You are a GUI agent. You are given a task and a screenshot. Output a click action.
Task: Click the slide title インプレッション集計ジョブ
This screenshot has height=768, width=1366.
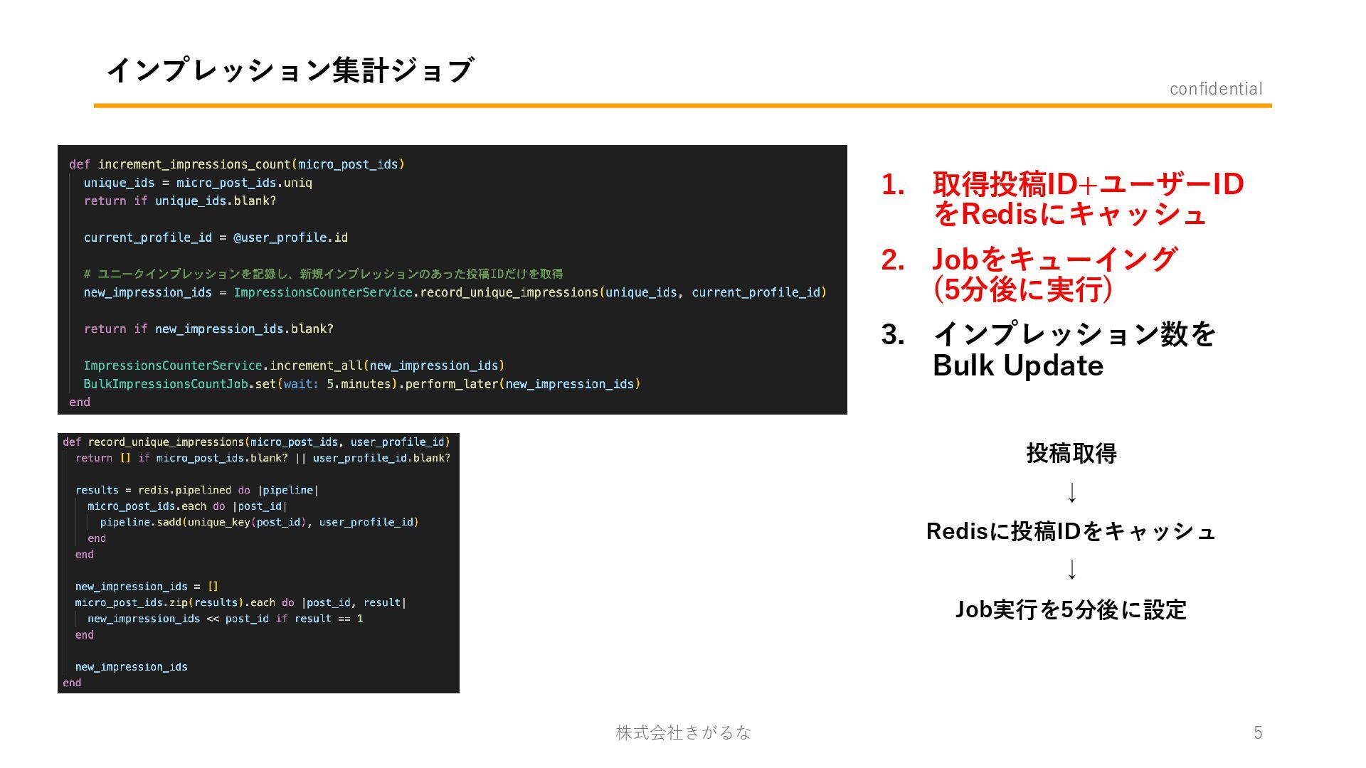tap(290, 70)
